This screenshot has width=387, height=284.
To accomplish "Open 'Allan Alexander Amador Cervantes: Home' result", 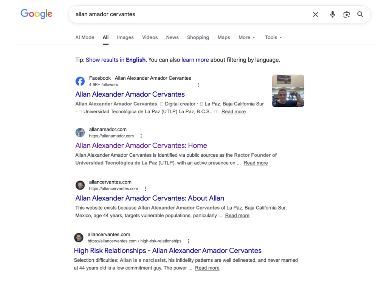I will [141, 145].
